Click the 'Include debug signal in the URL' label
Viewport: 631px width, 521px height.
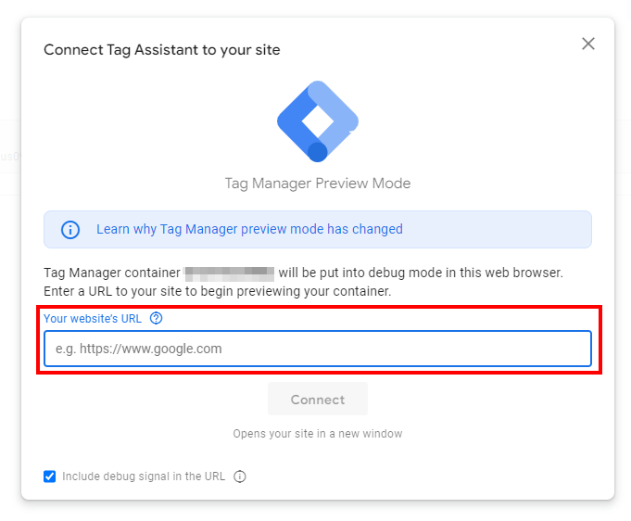click(x=144, y=477)
